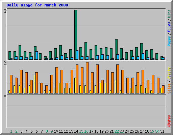Viewport: 173px width, 135px height.
Task: Click day '11' on the x-axis
Action: pos(61,131)
